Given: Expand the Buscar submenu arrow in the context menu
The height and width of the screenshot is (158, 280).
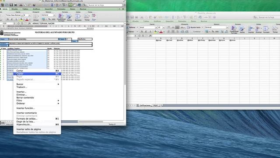Looking at the screenshot, I should [58, 84].
